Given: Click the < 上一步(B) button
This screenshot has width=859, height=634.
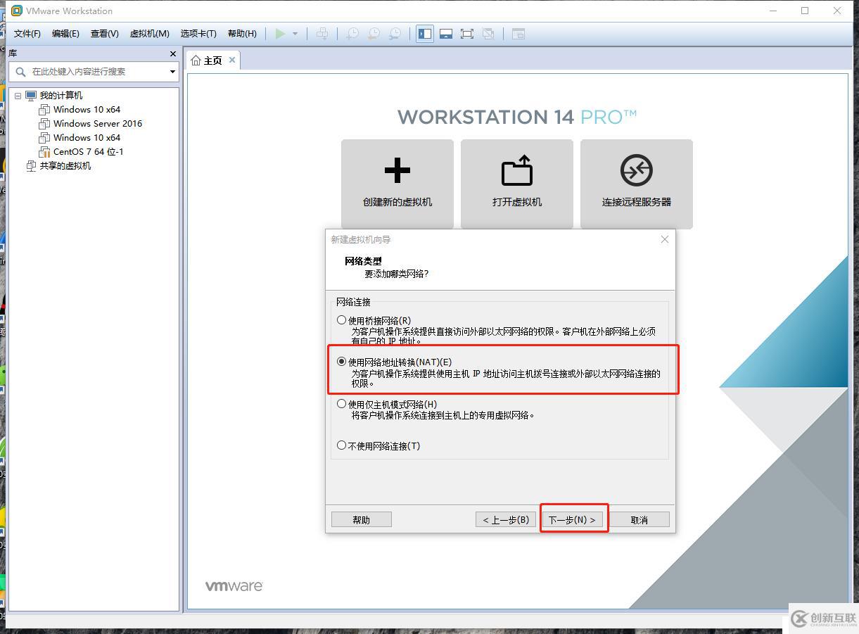Looking at the screenshot, I should [506, 520].
